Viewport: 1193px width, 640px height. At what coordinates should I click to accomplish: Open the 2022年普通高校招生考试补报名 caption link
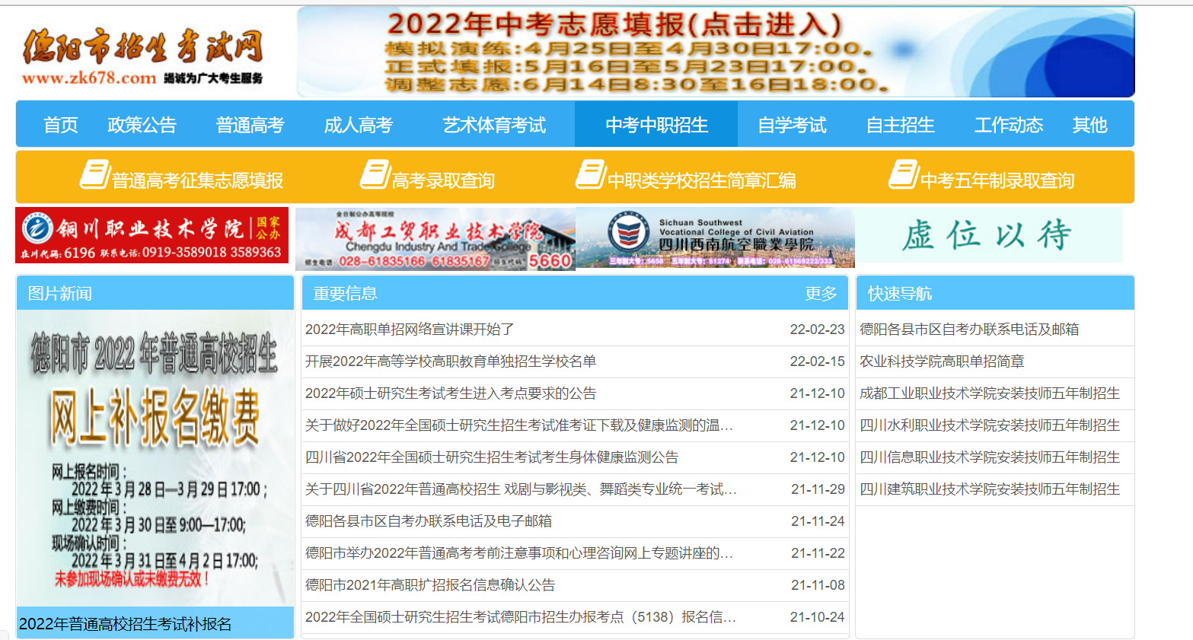pos(125,624)
